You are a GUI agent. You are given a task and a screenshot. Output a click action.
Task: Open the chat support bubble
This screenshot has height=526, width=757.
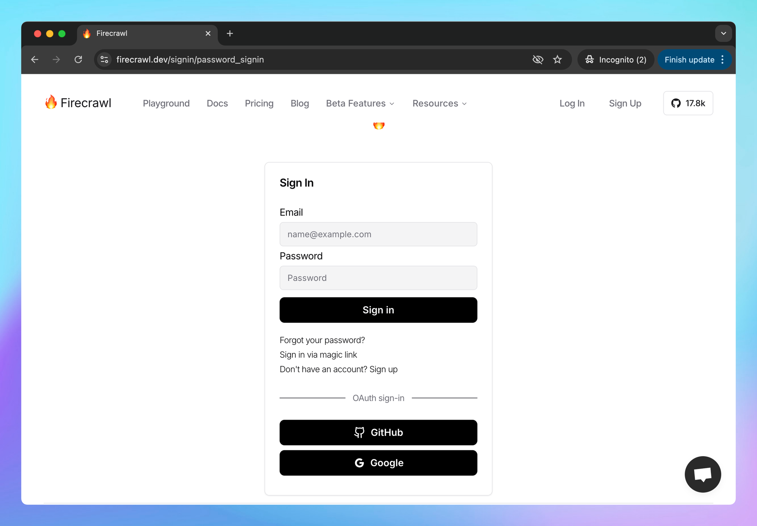(703, 474)
